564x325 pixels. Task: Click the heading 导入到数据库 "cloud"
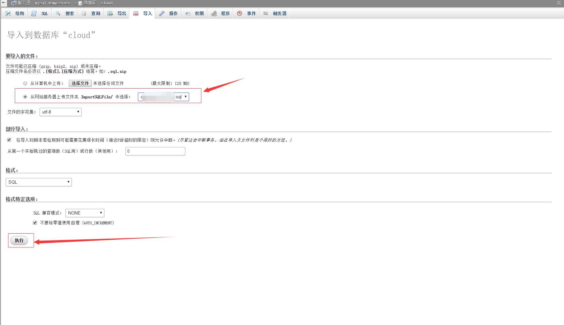coord(51,35)
